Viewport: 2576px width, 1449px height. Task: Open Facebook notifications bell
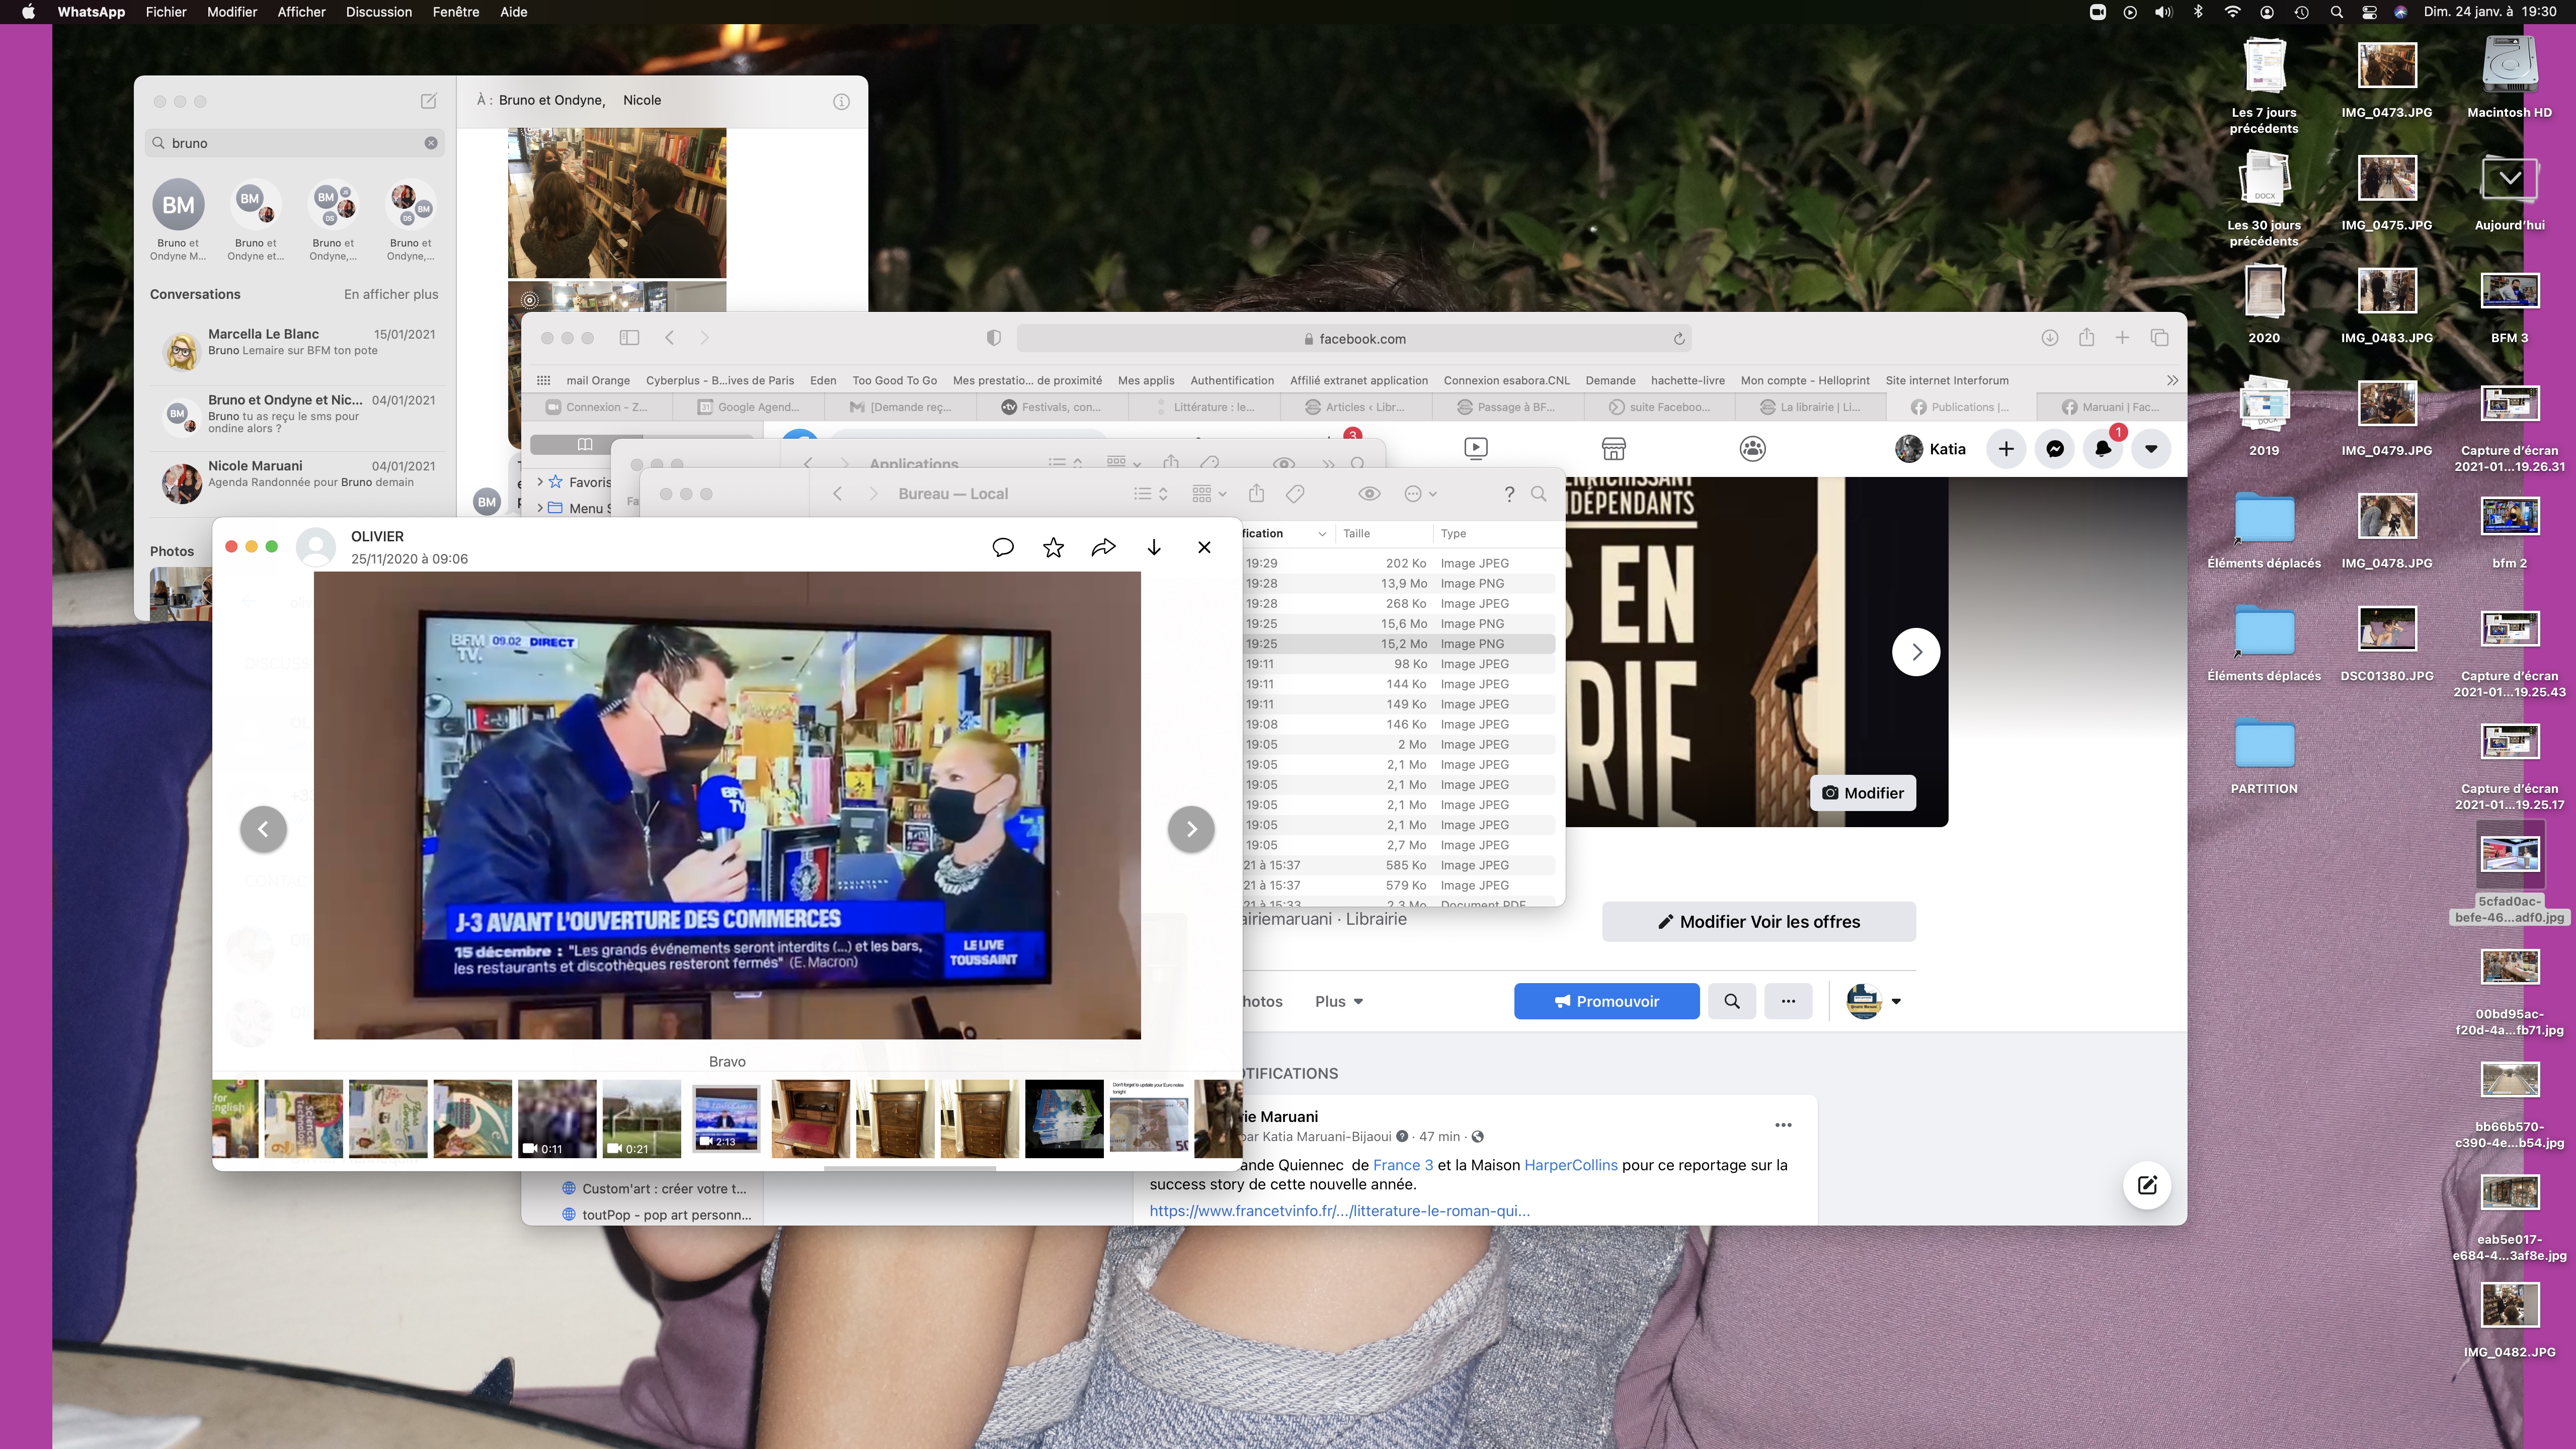tap(2102, 449)
